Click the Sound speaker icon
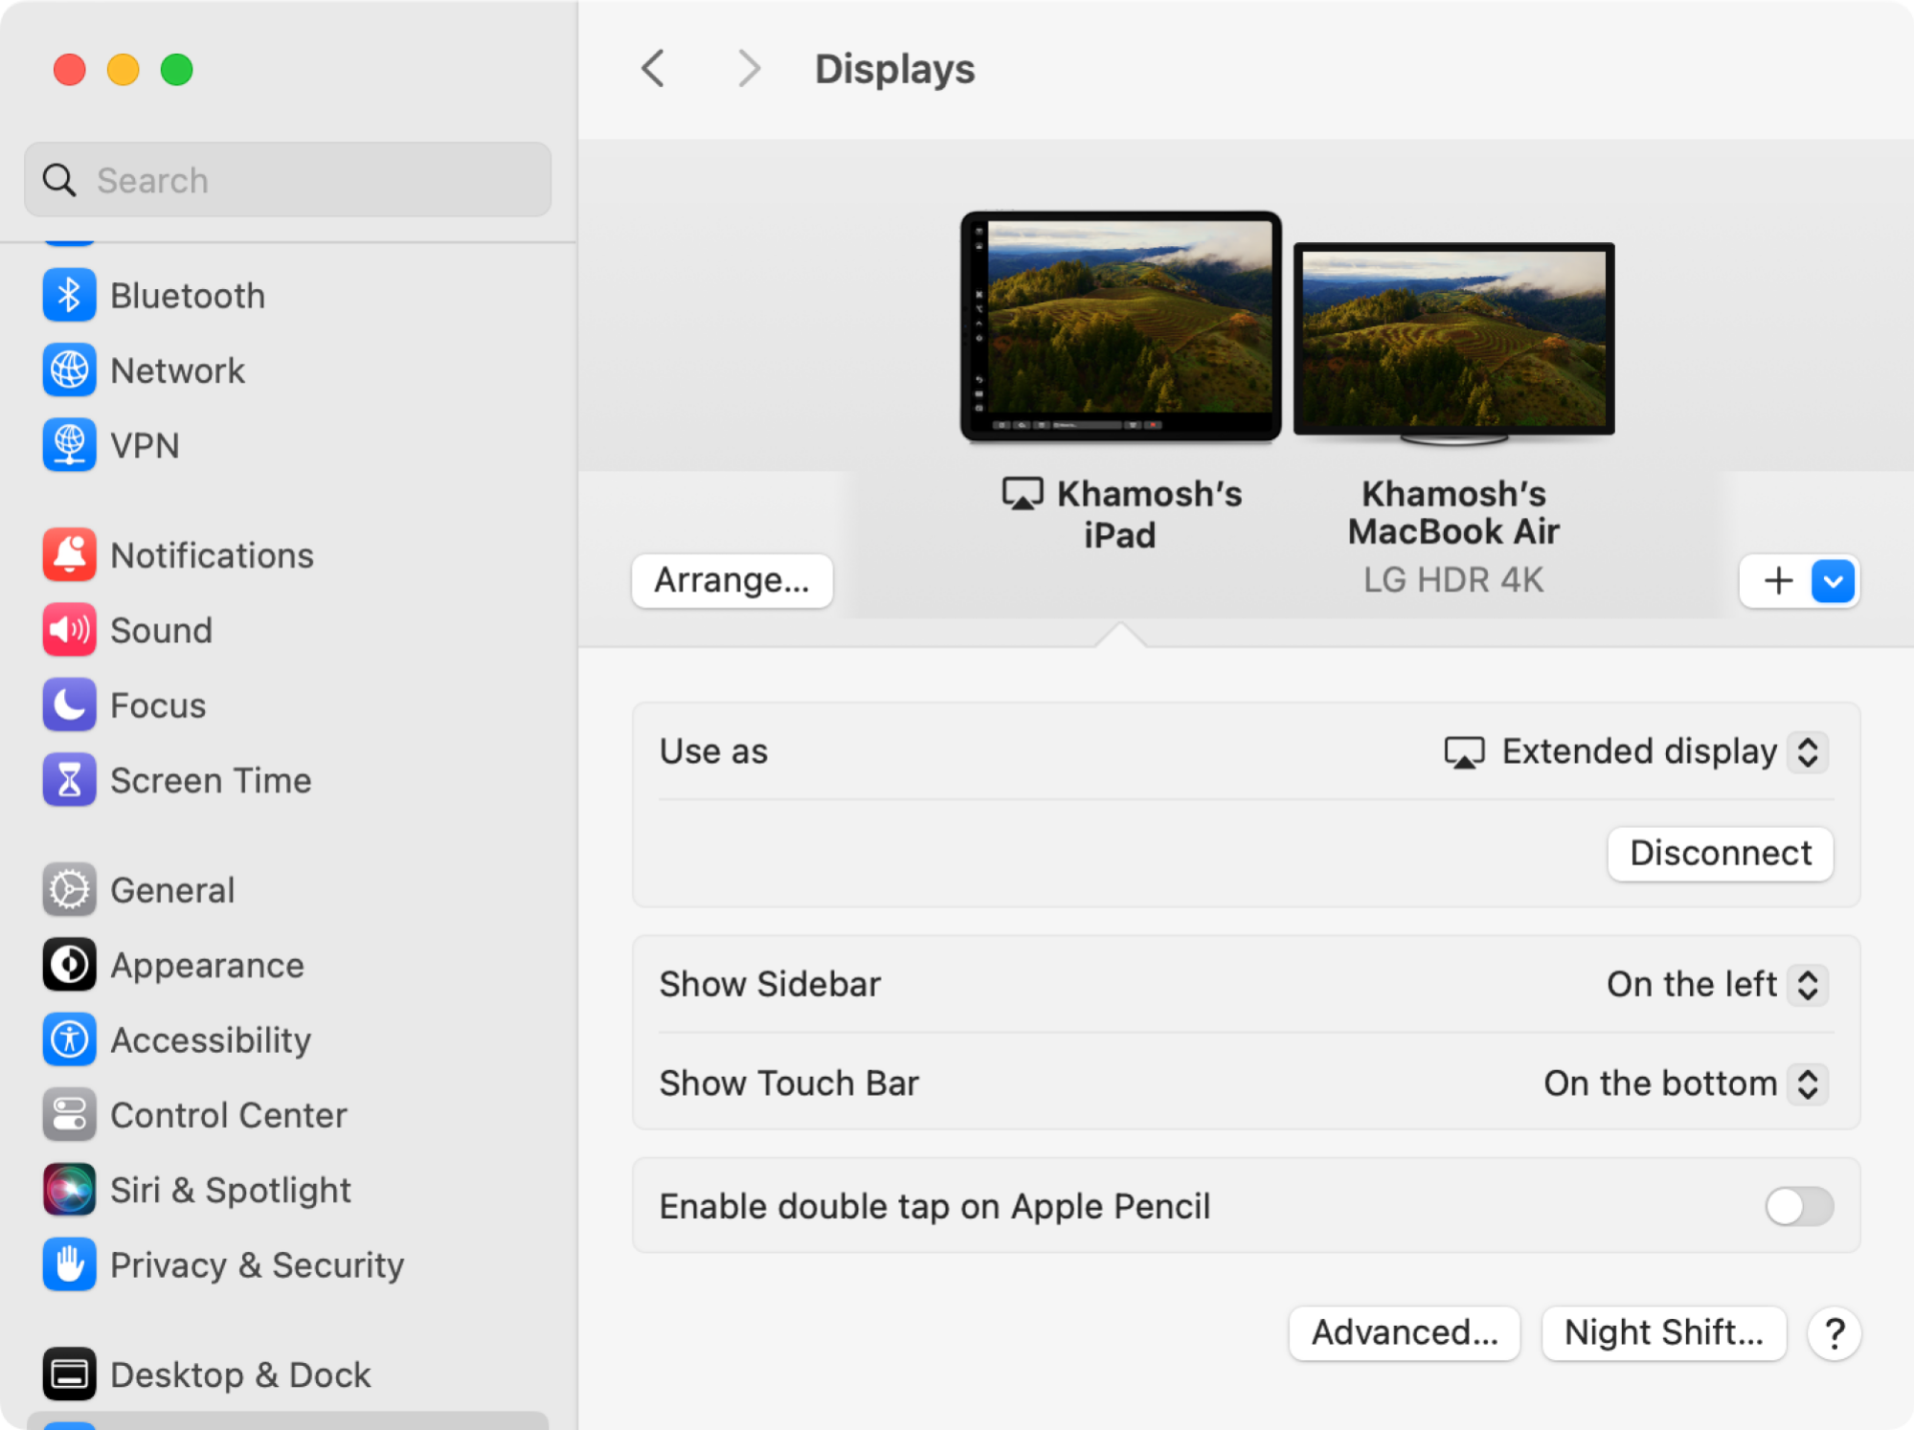The image size is (1914, 1430). [69, 630]
